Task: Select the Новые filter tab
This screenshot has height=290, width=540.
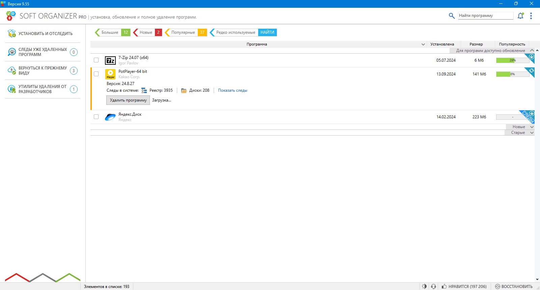Action: (x=147, y=32)
